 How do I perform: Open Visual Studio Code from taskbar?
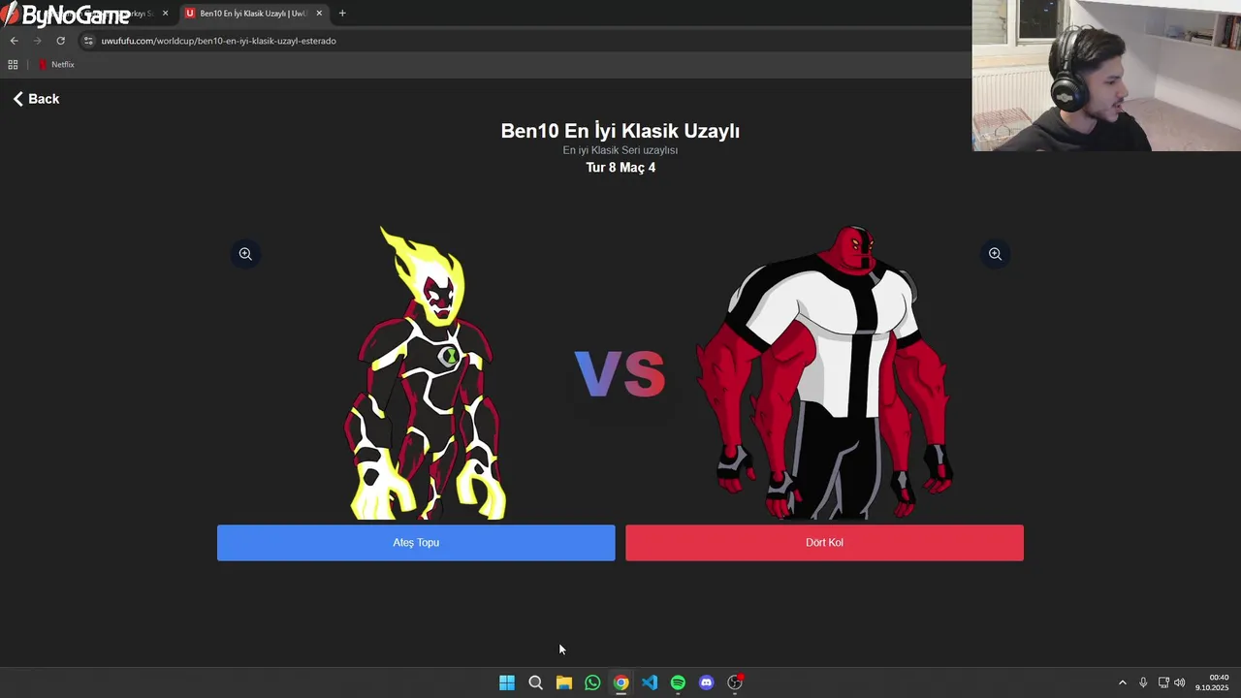650,682
